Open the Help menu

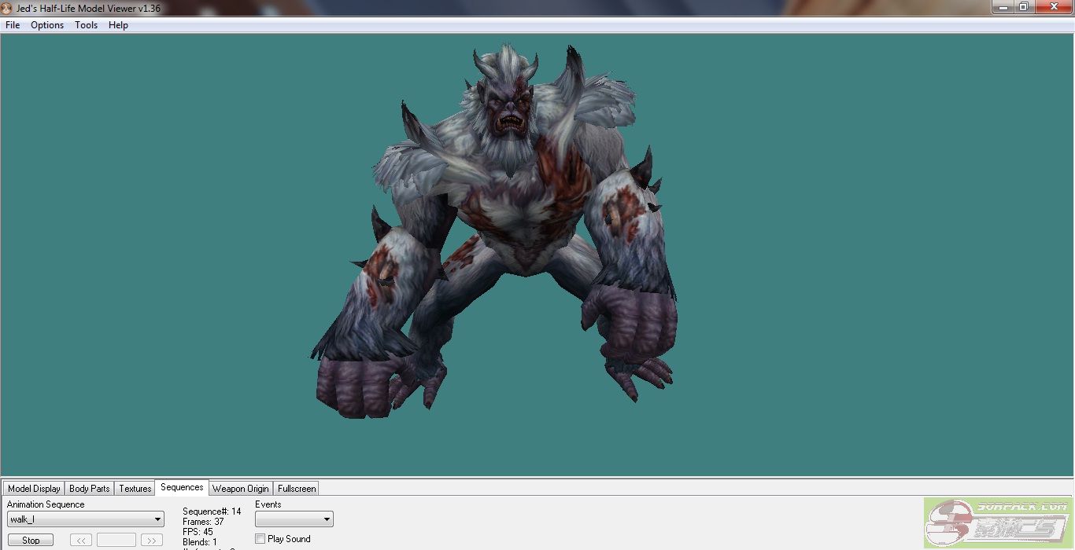tap(118, 25)
